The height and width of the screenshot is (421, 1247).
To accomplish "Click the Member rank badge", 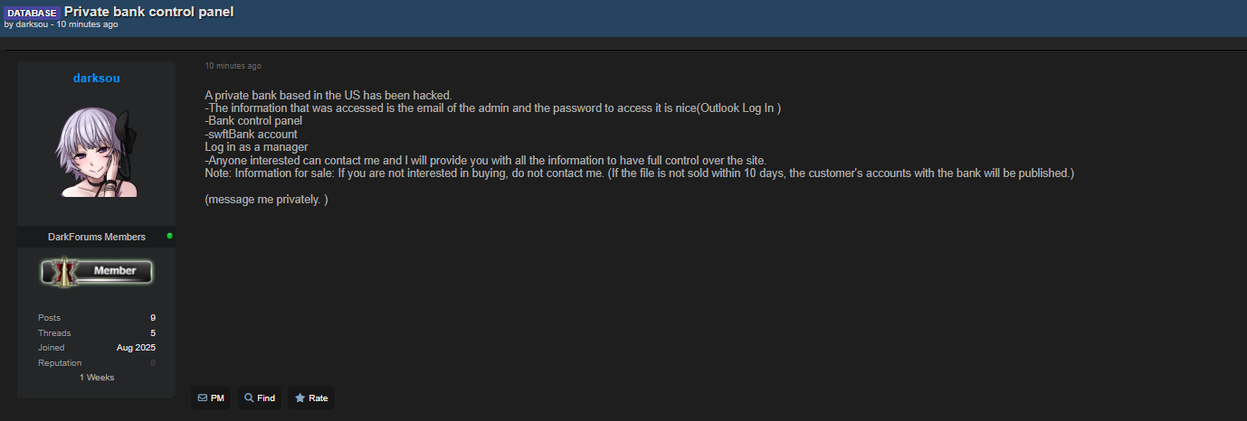I will point(96,271).
